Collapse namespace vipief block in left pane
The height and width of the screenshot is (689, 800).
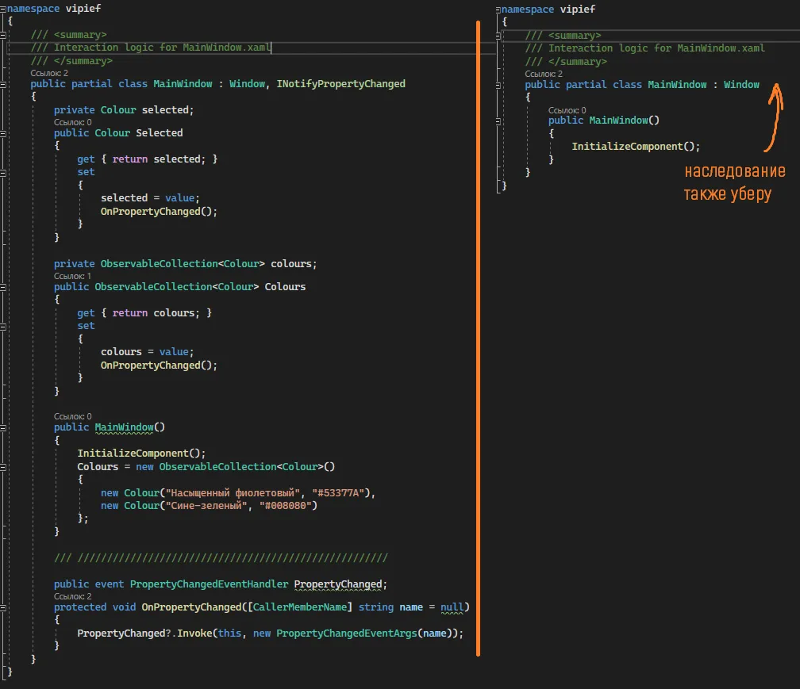3,9
